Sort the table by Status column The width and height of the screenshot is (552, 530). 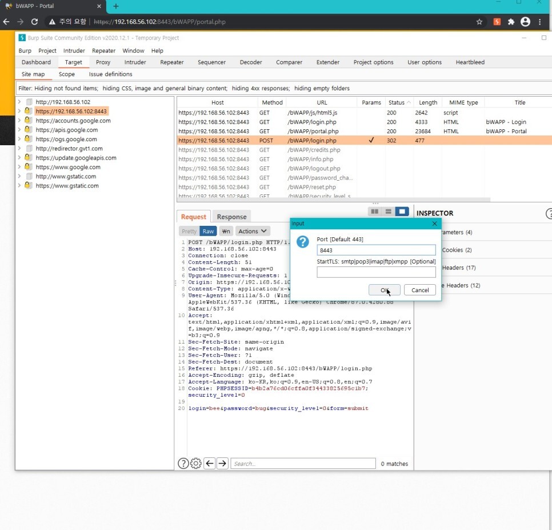(399, 102)
